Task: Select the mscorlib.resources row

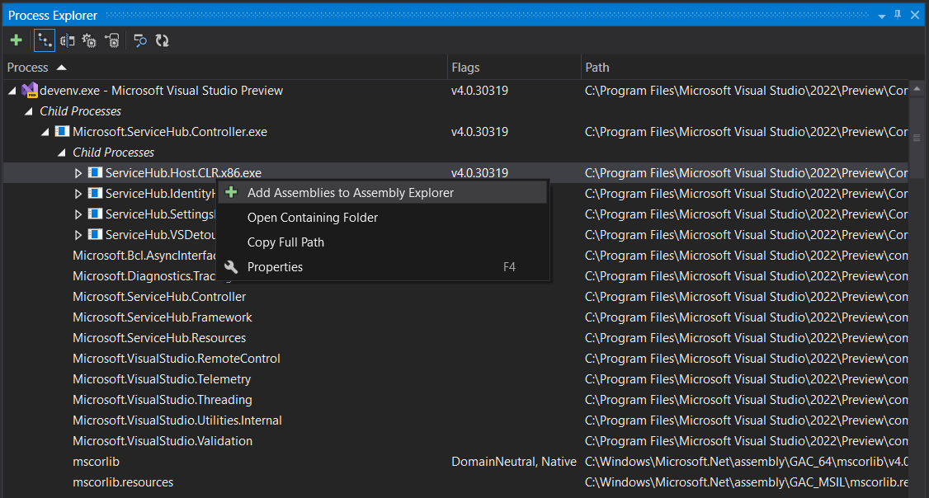Action: click(123, 482)
